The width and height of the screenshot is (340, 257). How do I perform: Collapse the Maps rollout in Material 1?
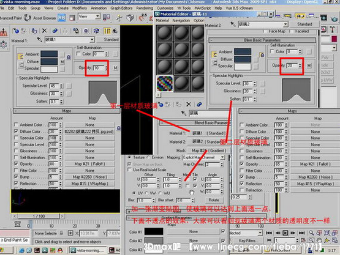pyautogui.click(x=67, y=111)
